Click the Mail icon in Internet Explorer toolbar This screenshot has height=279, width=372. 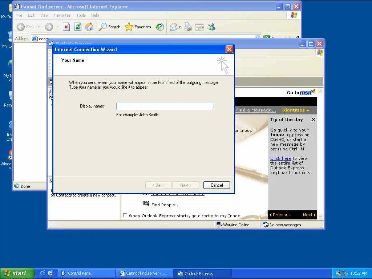coord(174,27)
